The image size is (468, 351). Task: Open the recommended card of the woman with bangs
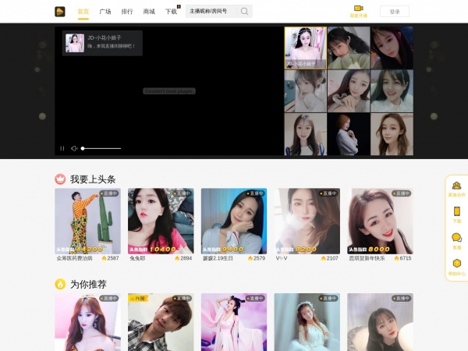click(x=381, y=322)
